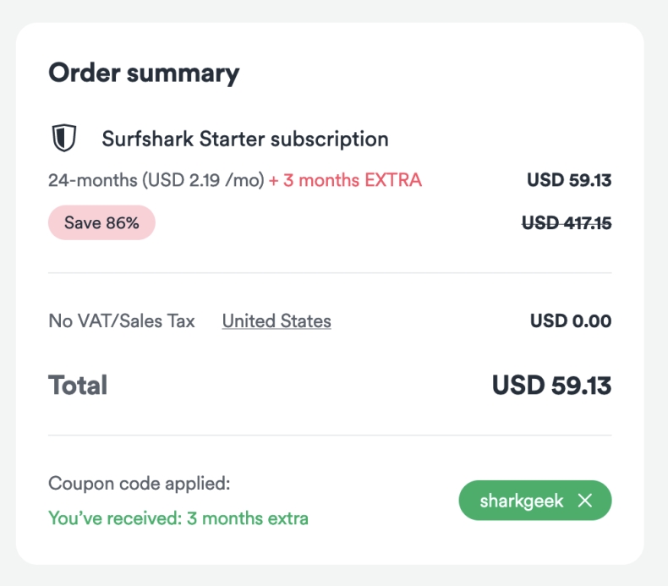Click the 'Coupon code applied:' label

tap(140, 485)
